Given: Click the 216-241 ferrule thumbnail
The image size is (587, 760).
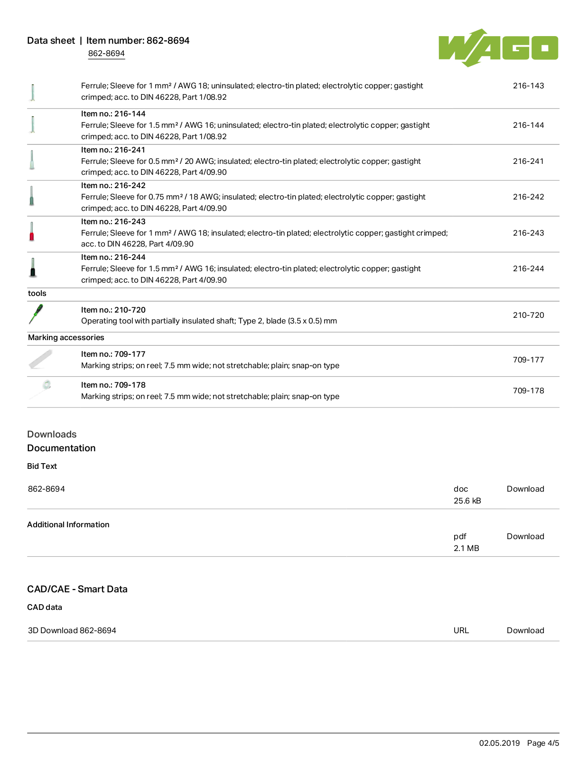Looking at the screenshot, I should [32, 160].
